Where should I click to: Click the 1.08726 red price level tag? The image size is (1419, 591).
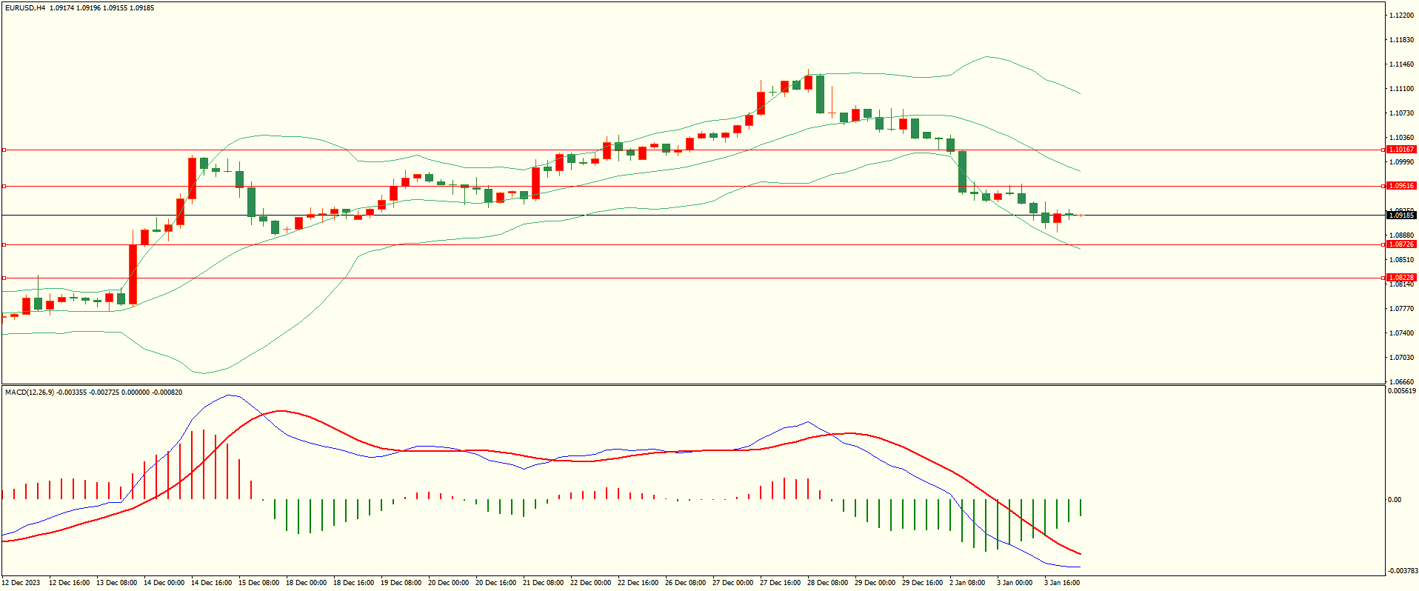1400,244
